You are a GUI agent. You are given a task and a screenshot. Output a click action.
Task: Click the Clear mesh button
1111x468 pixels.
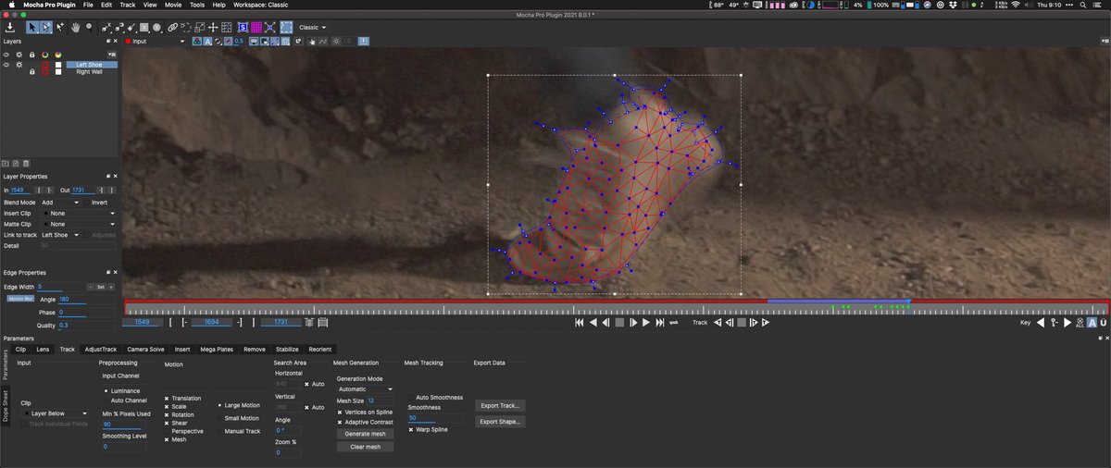pyautogui.click(x=364, y=447)
